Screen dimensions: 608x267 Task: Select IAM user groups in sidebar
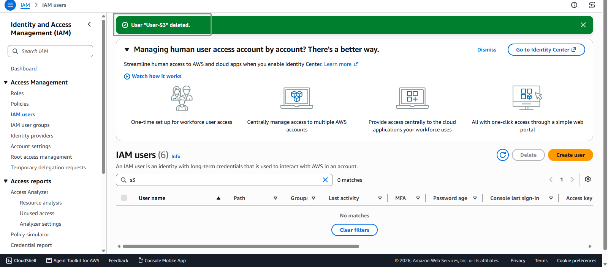(x=30, y=125)
